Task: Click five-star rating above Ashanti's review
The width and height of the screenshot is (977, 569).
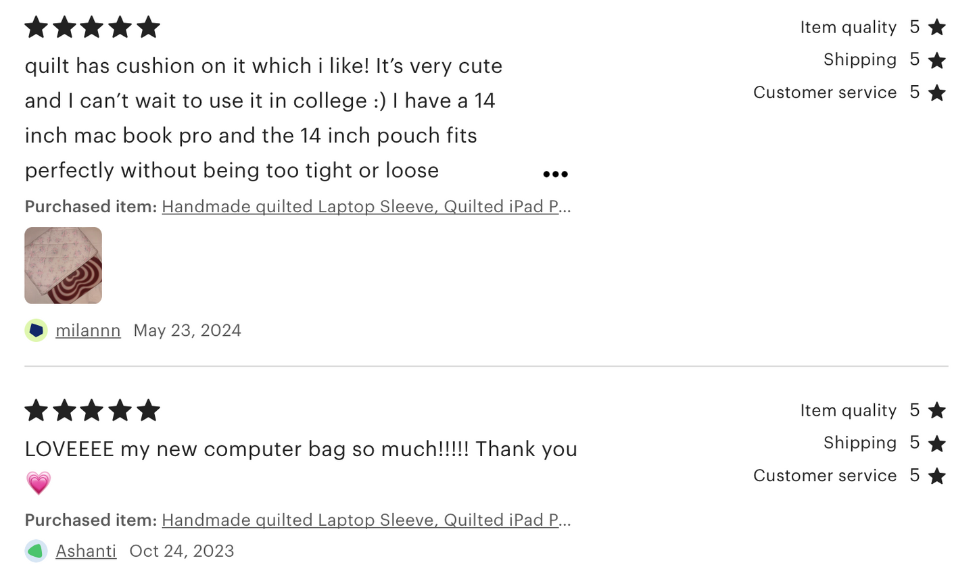Action: (92, 411)
